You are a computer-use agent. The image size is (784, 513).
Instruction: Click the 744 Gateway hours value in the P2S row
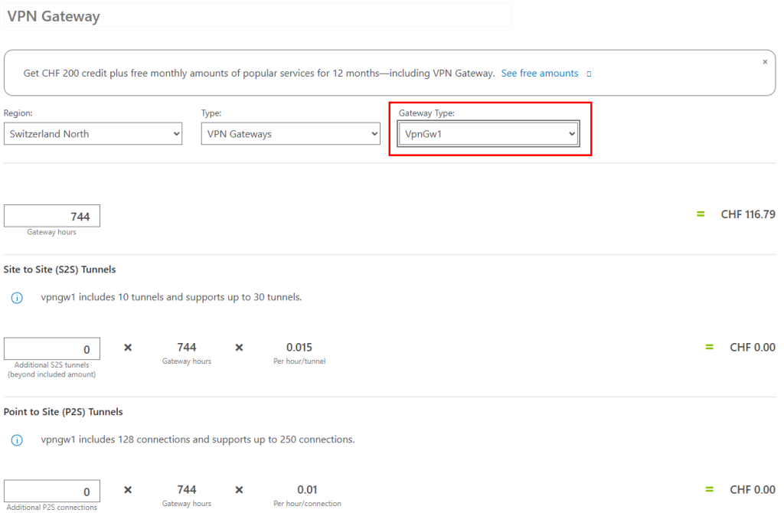click(187, 490)
